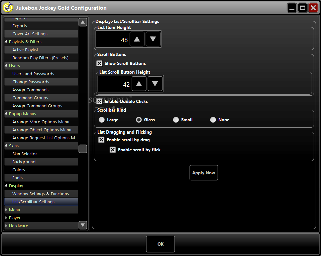Collapse the Skins section

6,146
